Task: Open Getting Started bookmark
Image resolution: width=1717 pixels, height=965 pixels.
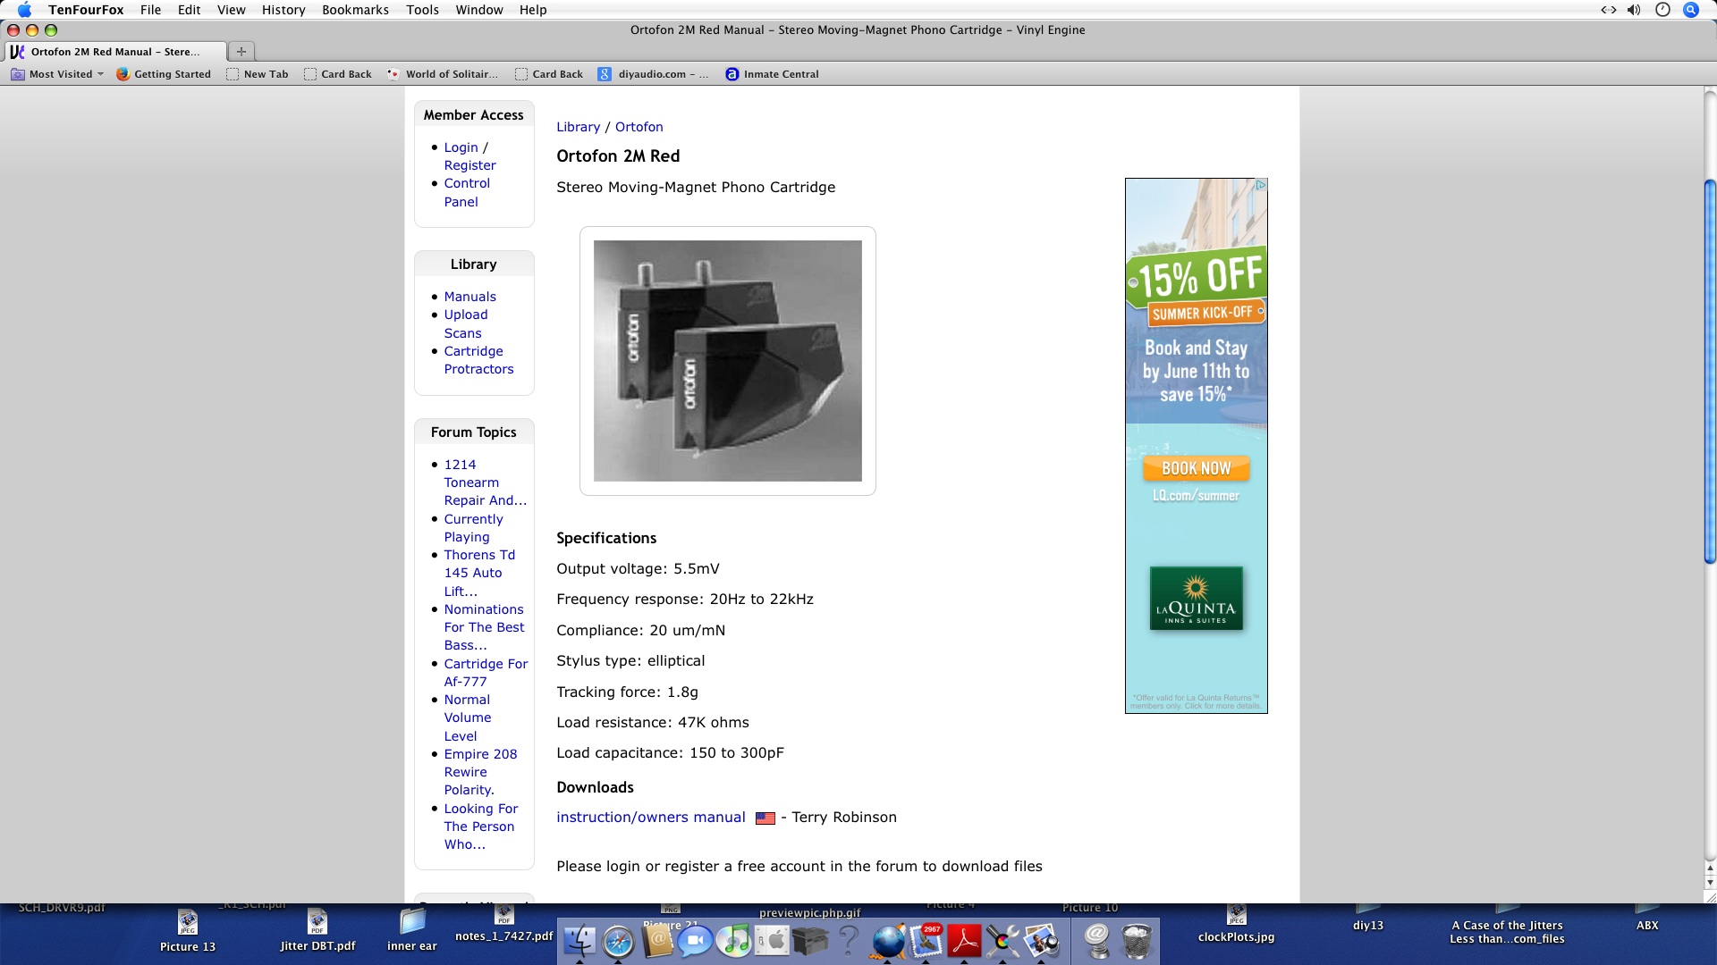Action: (164, 74)
